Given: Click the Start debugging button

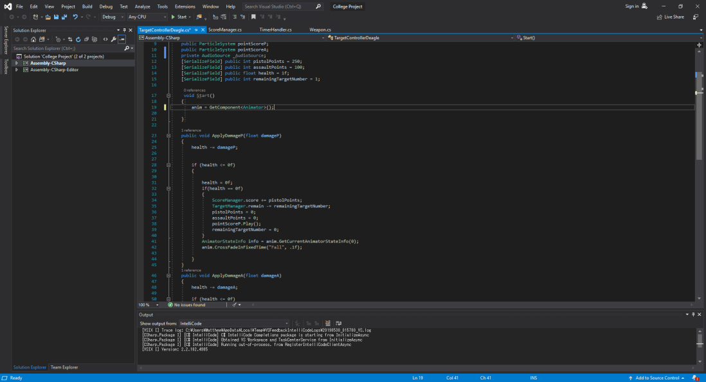Looking at the screenshot, I should click(x=179, y=17).
